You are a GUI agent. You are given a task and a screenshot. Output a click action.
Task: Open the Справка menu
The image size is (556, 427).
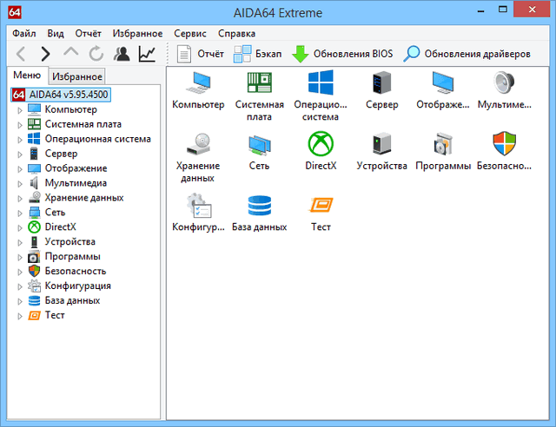tap(236, 33)
